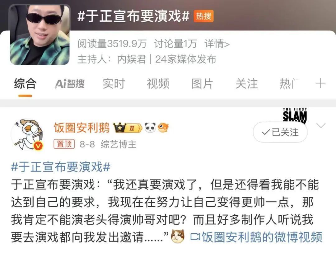336x253 pixels.
Task: Open the topic cover photo thumbnail
Action: pos(40,34)
